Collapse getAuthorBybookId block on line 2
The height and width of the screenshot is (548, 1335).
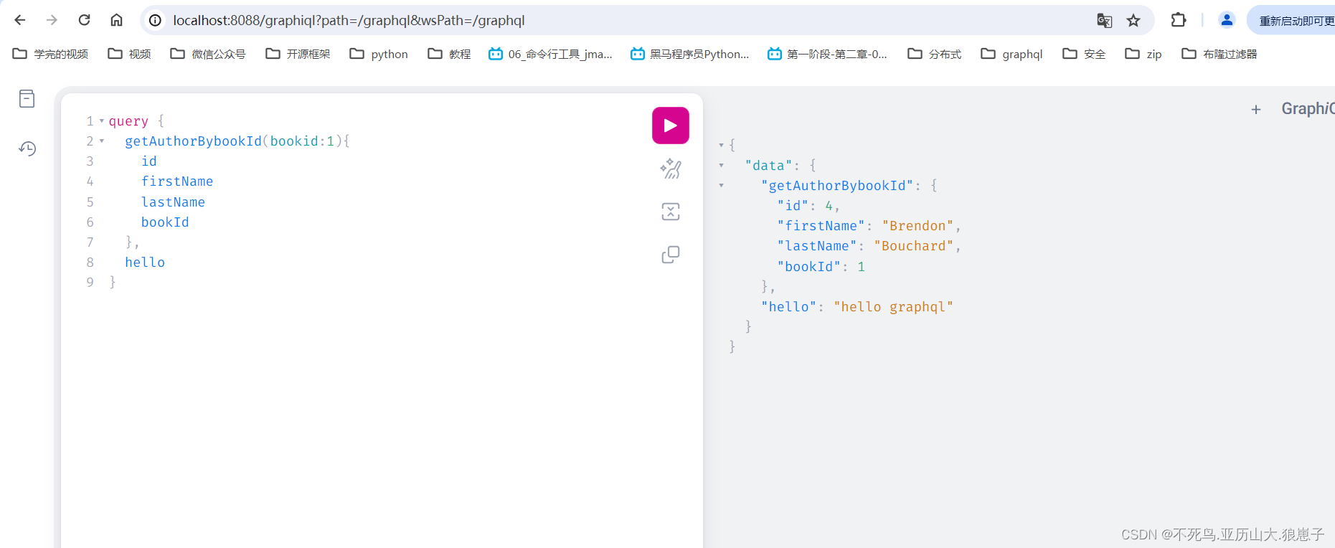pos(102,141)
